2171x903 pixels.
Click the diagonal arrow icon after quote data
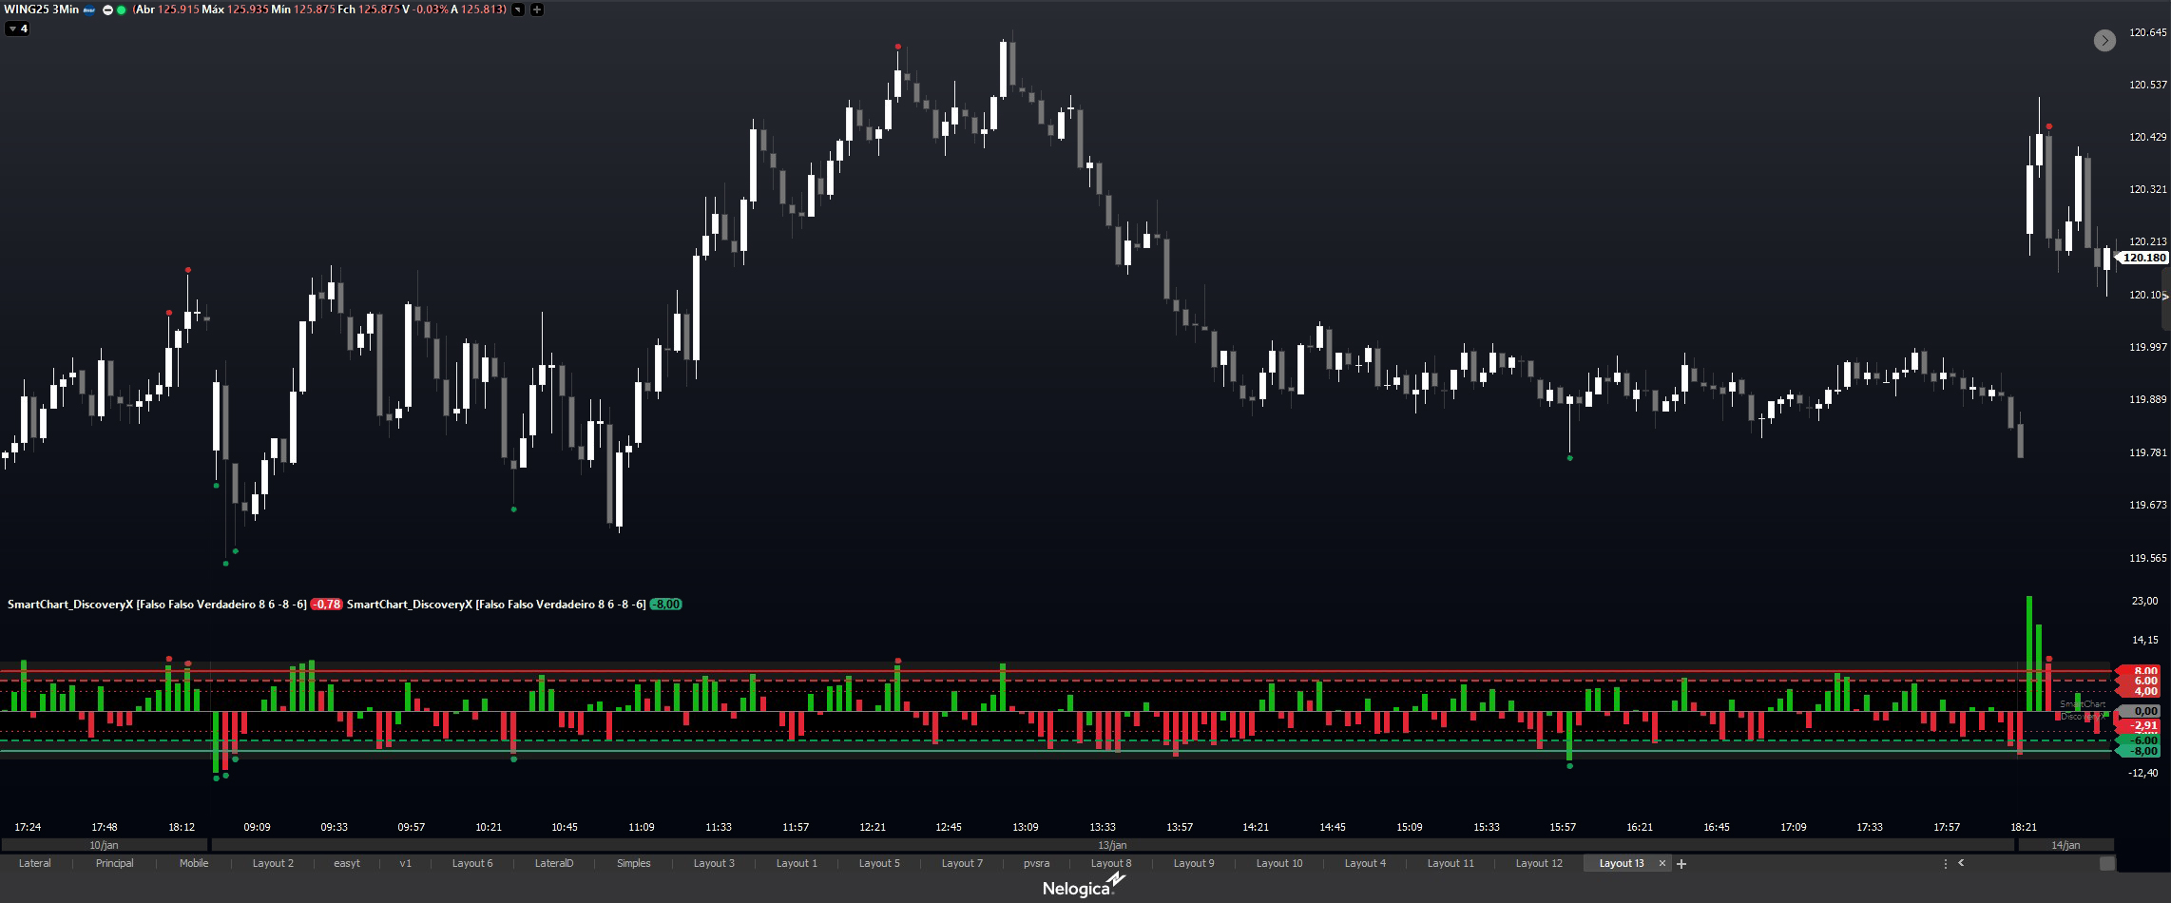[x=518, y=10]
